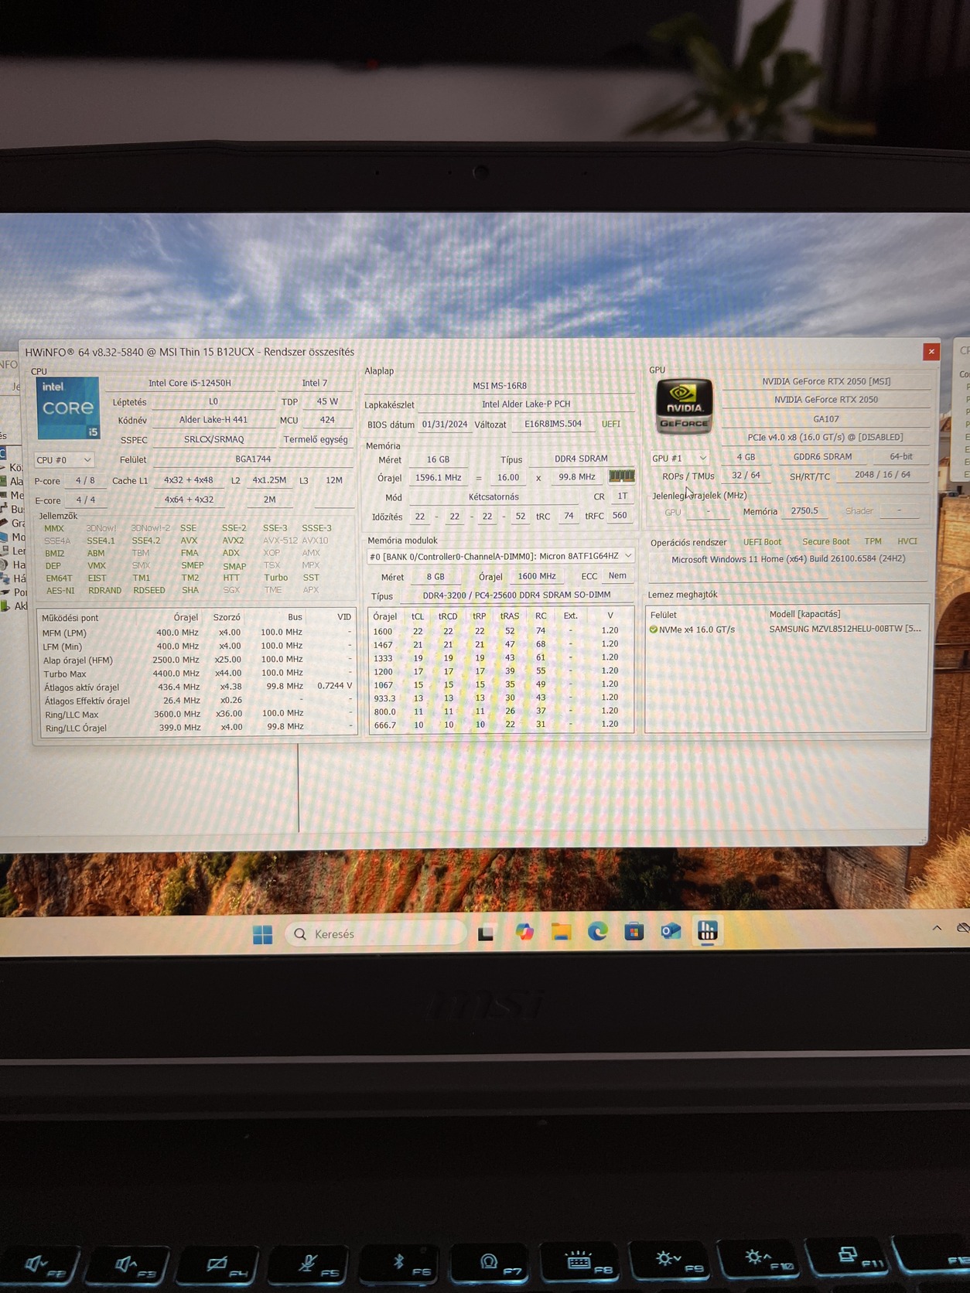Click the NVIDIA GeForce logo
The width and height of the screenshot is (970, 1293).
(x=684, y=407)
